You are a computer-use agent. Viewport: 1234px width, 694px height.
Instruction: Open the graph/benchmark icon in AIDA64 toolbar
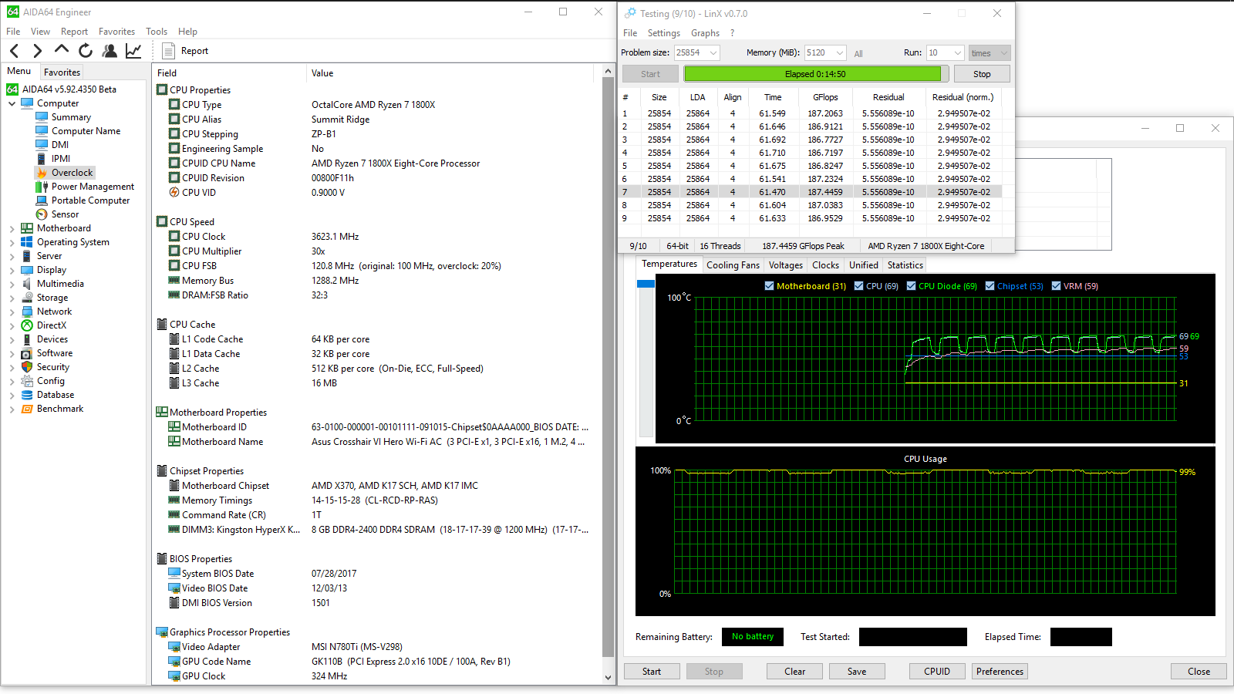pyautogui.click(x=133, y=51)
